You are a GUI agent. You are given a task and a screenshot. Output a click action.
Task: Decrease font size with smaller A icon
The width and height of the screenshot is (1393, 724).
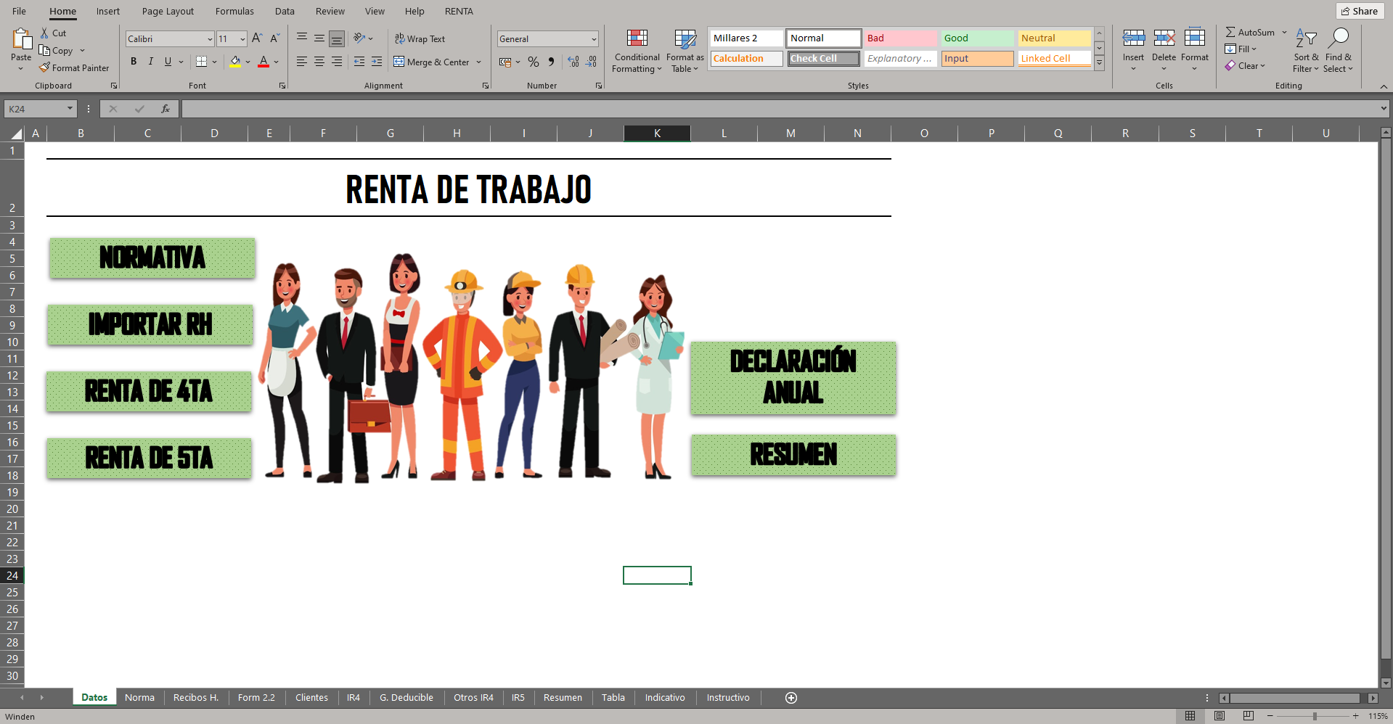click(x=274, y=38)
